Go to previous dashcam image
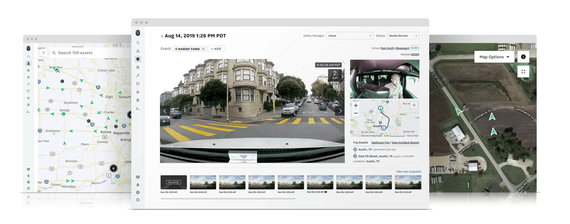The image size is (570, 224). click(x=165, y=111)
